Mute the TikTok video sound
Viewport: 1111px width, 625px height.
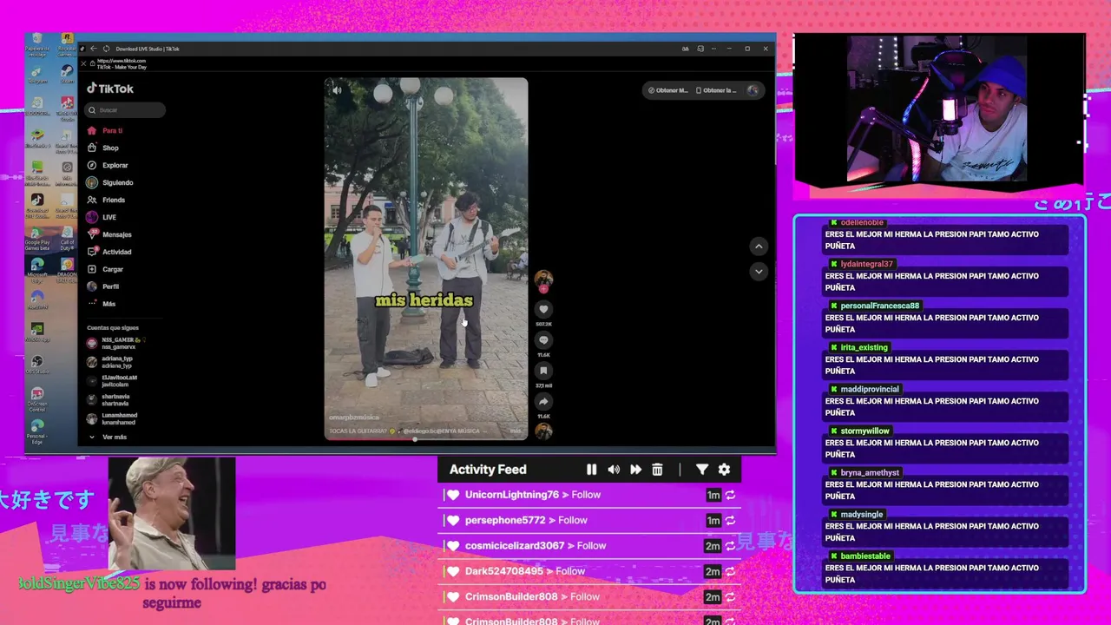(337, 90)
